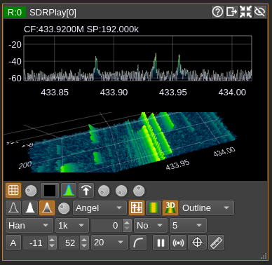
Task: Toggle the linear/log scale curve icon
Action: coord(138,243)
